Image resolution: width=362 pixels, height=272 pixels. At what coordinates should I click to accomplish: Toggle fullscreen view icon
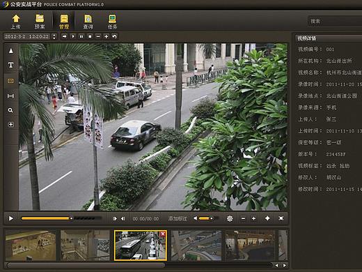coord(281,218)
